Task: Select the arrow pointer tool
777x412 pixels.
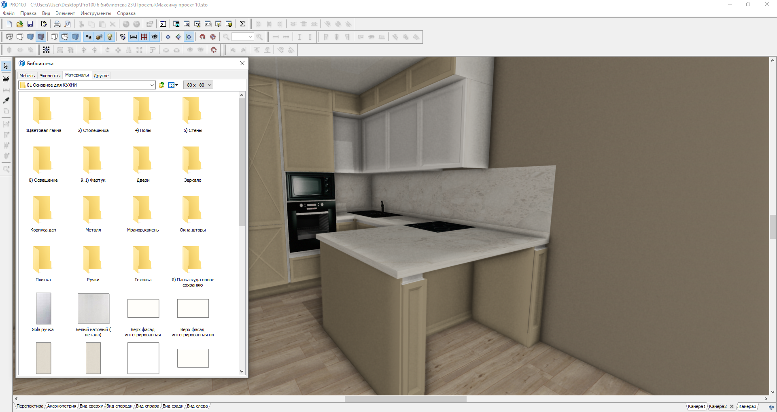Action: pos(6,66)
